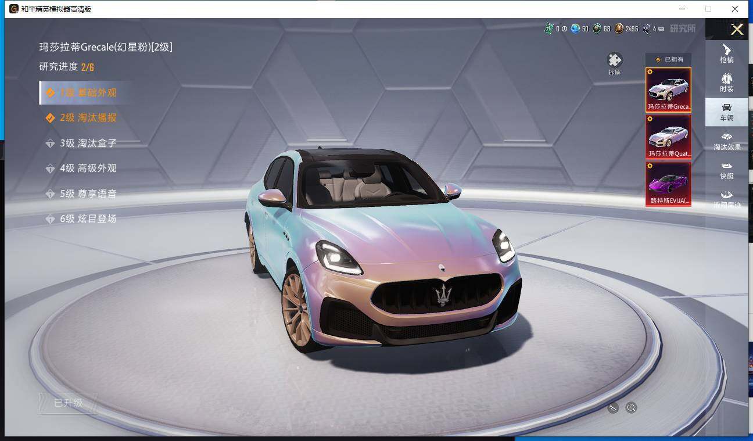The height and width of the screenshot is (441, 753).
Task: Go to the 快艇 speedboat tab
Action: (726, 171)
